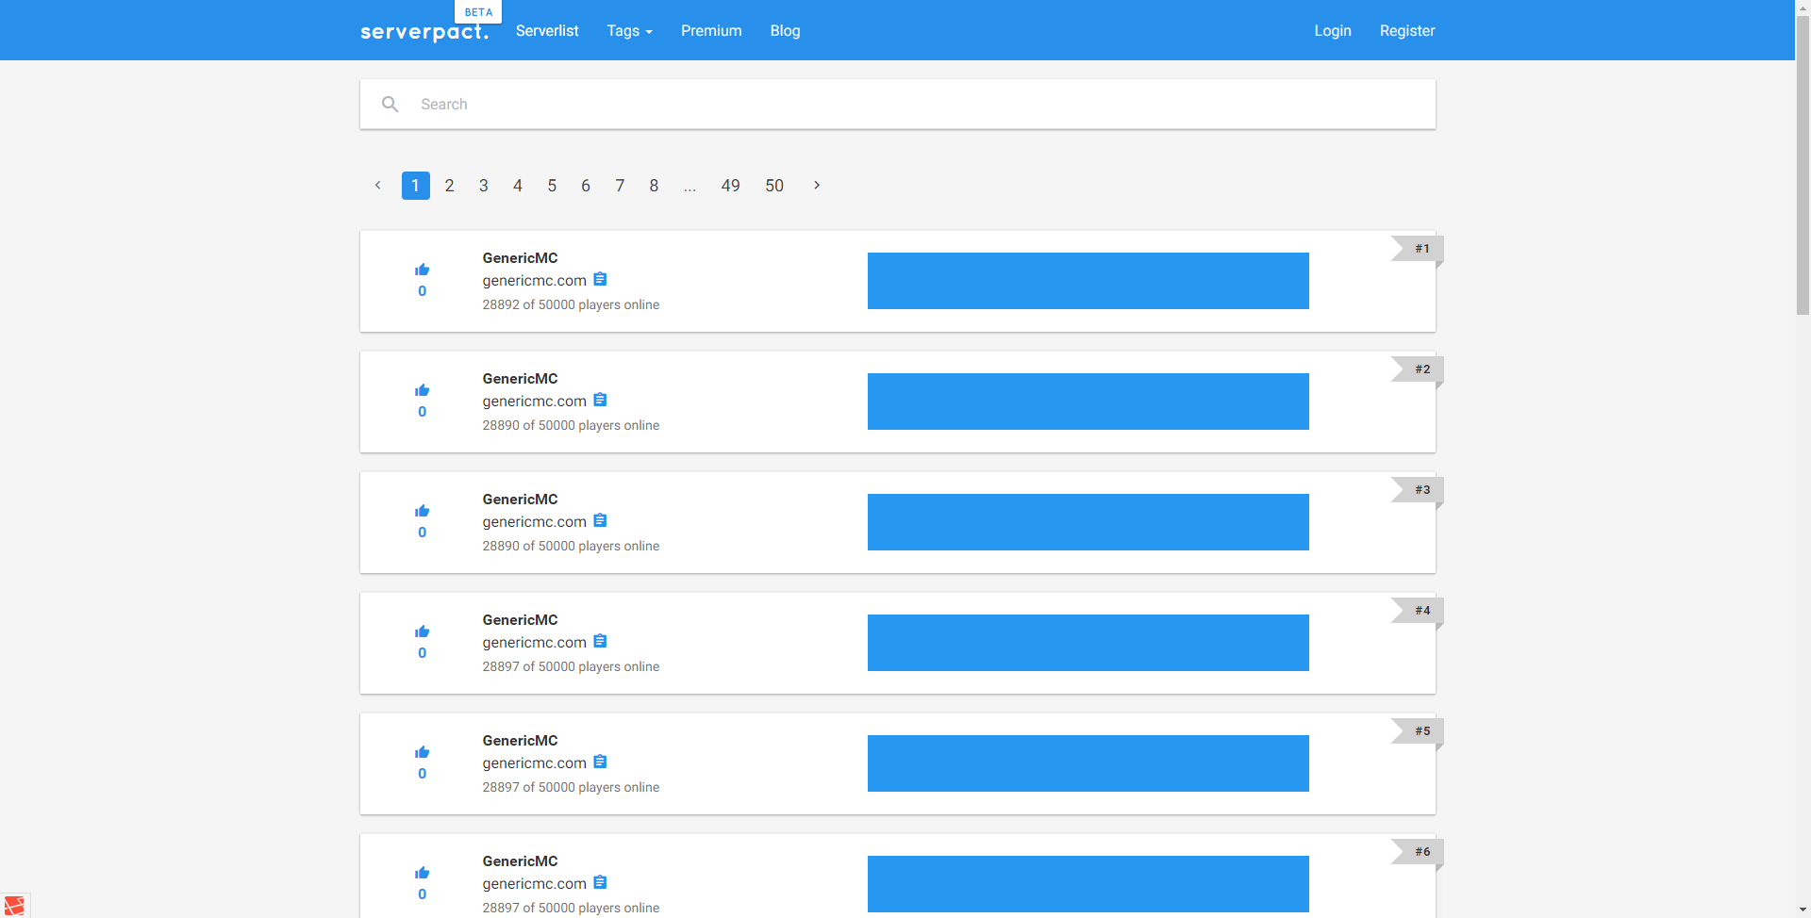The width and height of the screenshot is (1811, 918).
Task: Open the Login page
Action: (x=1333, y=31)
